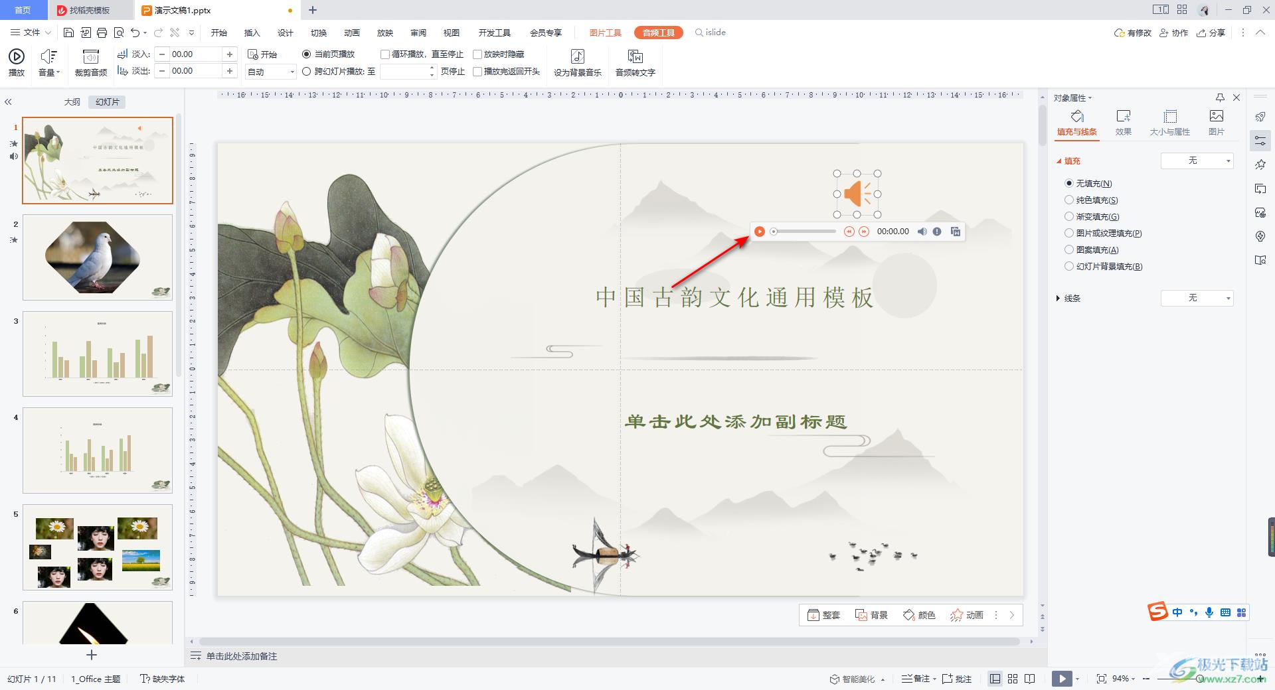1275x690 pixels.
Task: Open the 自动 start mode dropdown
Action: tap(271, 72)
